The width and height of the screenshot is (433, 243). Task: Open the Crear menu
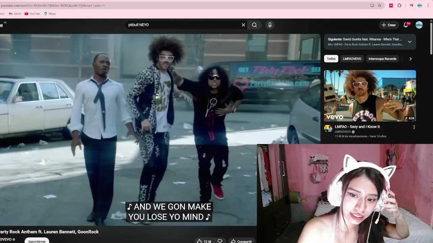click(389, 25)
